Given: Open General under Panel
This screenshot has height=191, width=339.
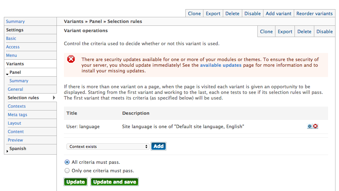Looking at the screenshot, I should click(x=15, y=89).
